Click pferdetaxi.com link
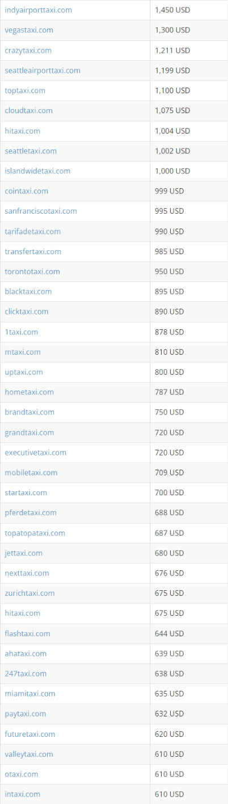This screenshot has height=804, width=228. [31, 512]
